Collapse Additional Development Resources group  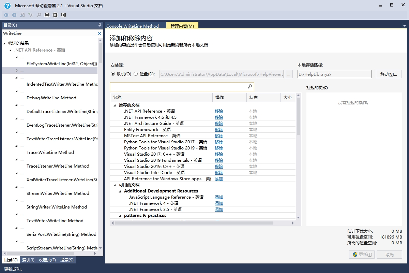[120, 191]
